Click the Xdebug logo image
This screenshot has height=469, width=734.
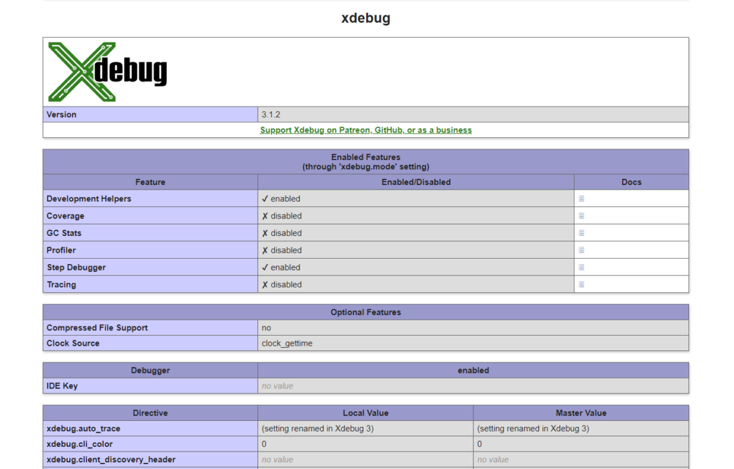(108, 72)
